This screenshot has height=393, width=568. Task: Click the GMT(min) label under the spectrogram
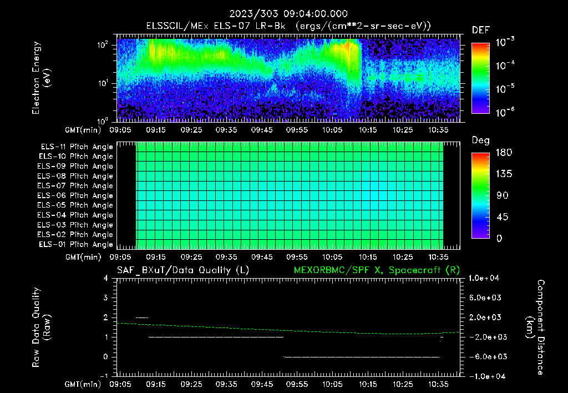(x=83, y=130)
